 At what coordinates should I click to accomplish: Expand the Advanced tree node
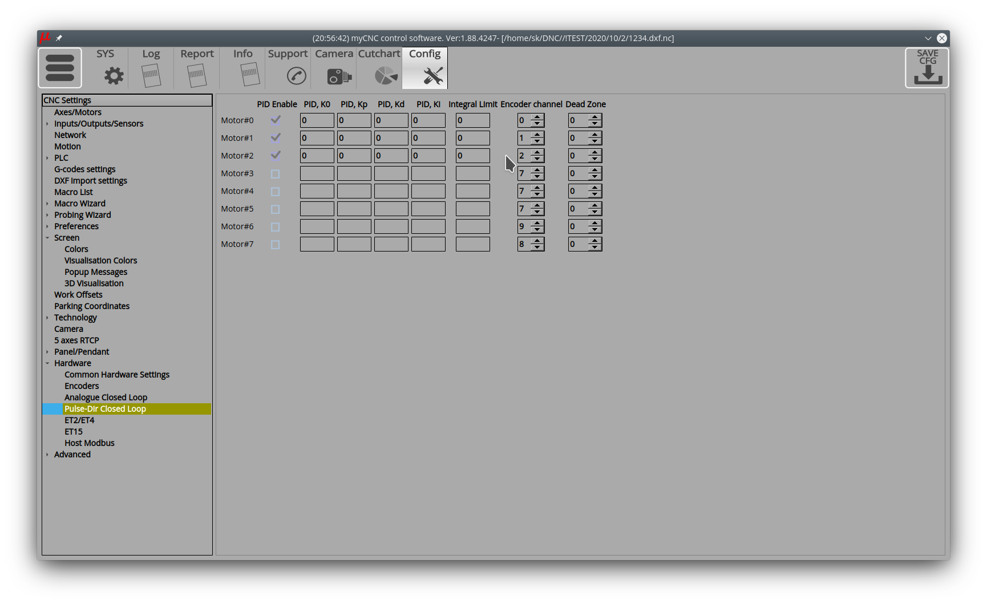[x=47, y=455]
